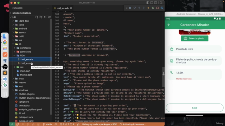The image size is (225, 126).
Task: Click the stable branch in status bar
Action: point(47,124)
